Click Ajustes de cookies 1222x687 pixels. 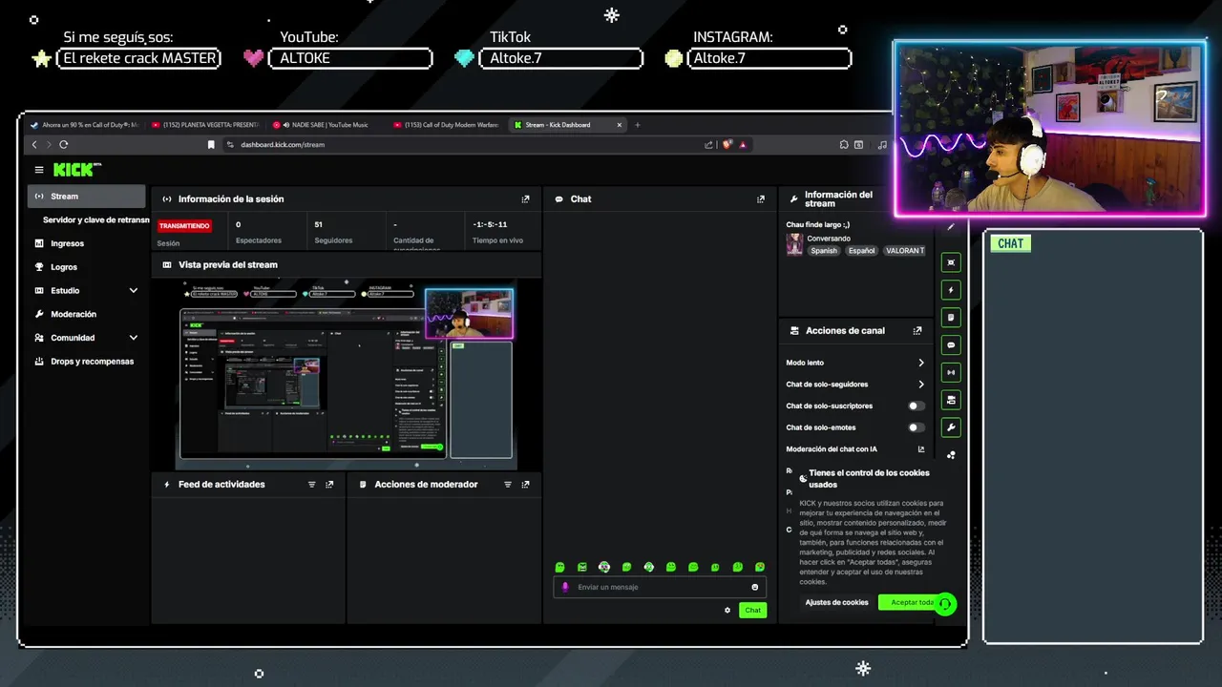coord(836,603)
